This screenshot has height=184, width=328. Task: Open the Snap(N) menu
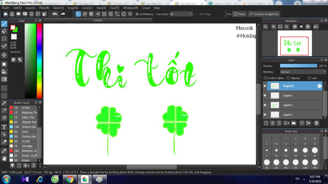point(73,8)
